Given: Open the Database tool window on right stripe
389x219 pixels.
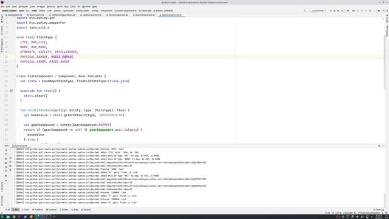Looking at the screenshot, I should (x=387, y=32).
